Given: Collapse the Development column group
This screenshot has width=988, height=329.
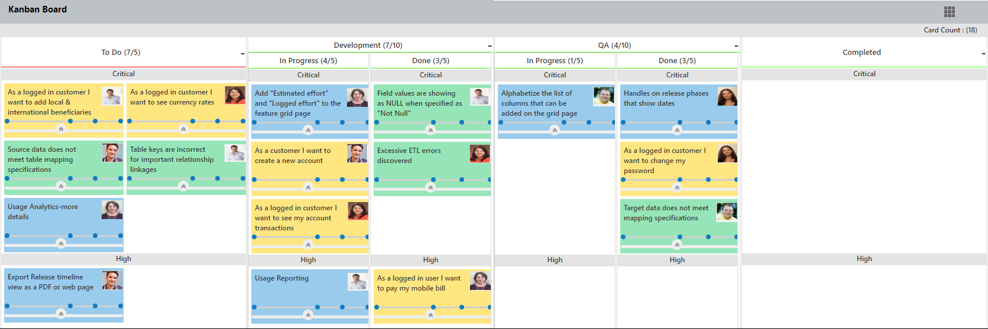Looking at the screenshot, I should (x=490, y=46).
